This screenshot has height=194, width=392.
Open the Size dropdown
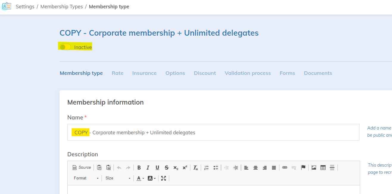(x=118, y=178)
